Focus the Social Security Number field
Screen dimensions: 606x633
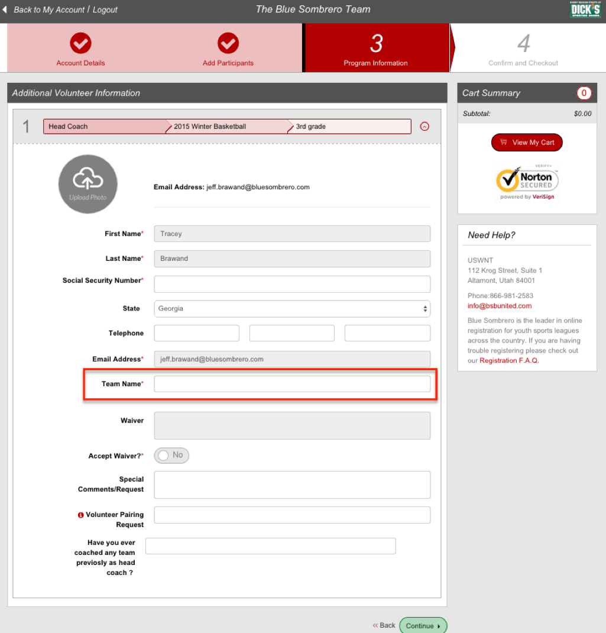292,284
